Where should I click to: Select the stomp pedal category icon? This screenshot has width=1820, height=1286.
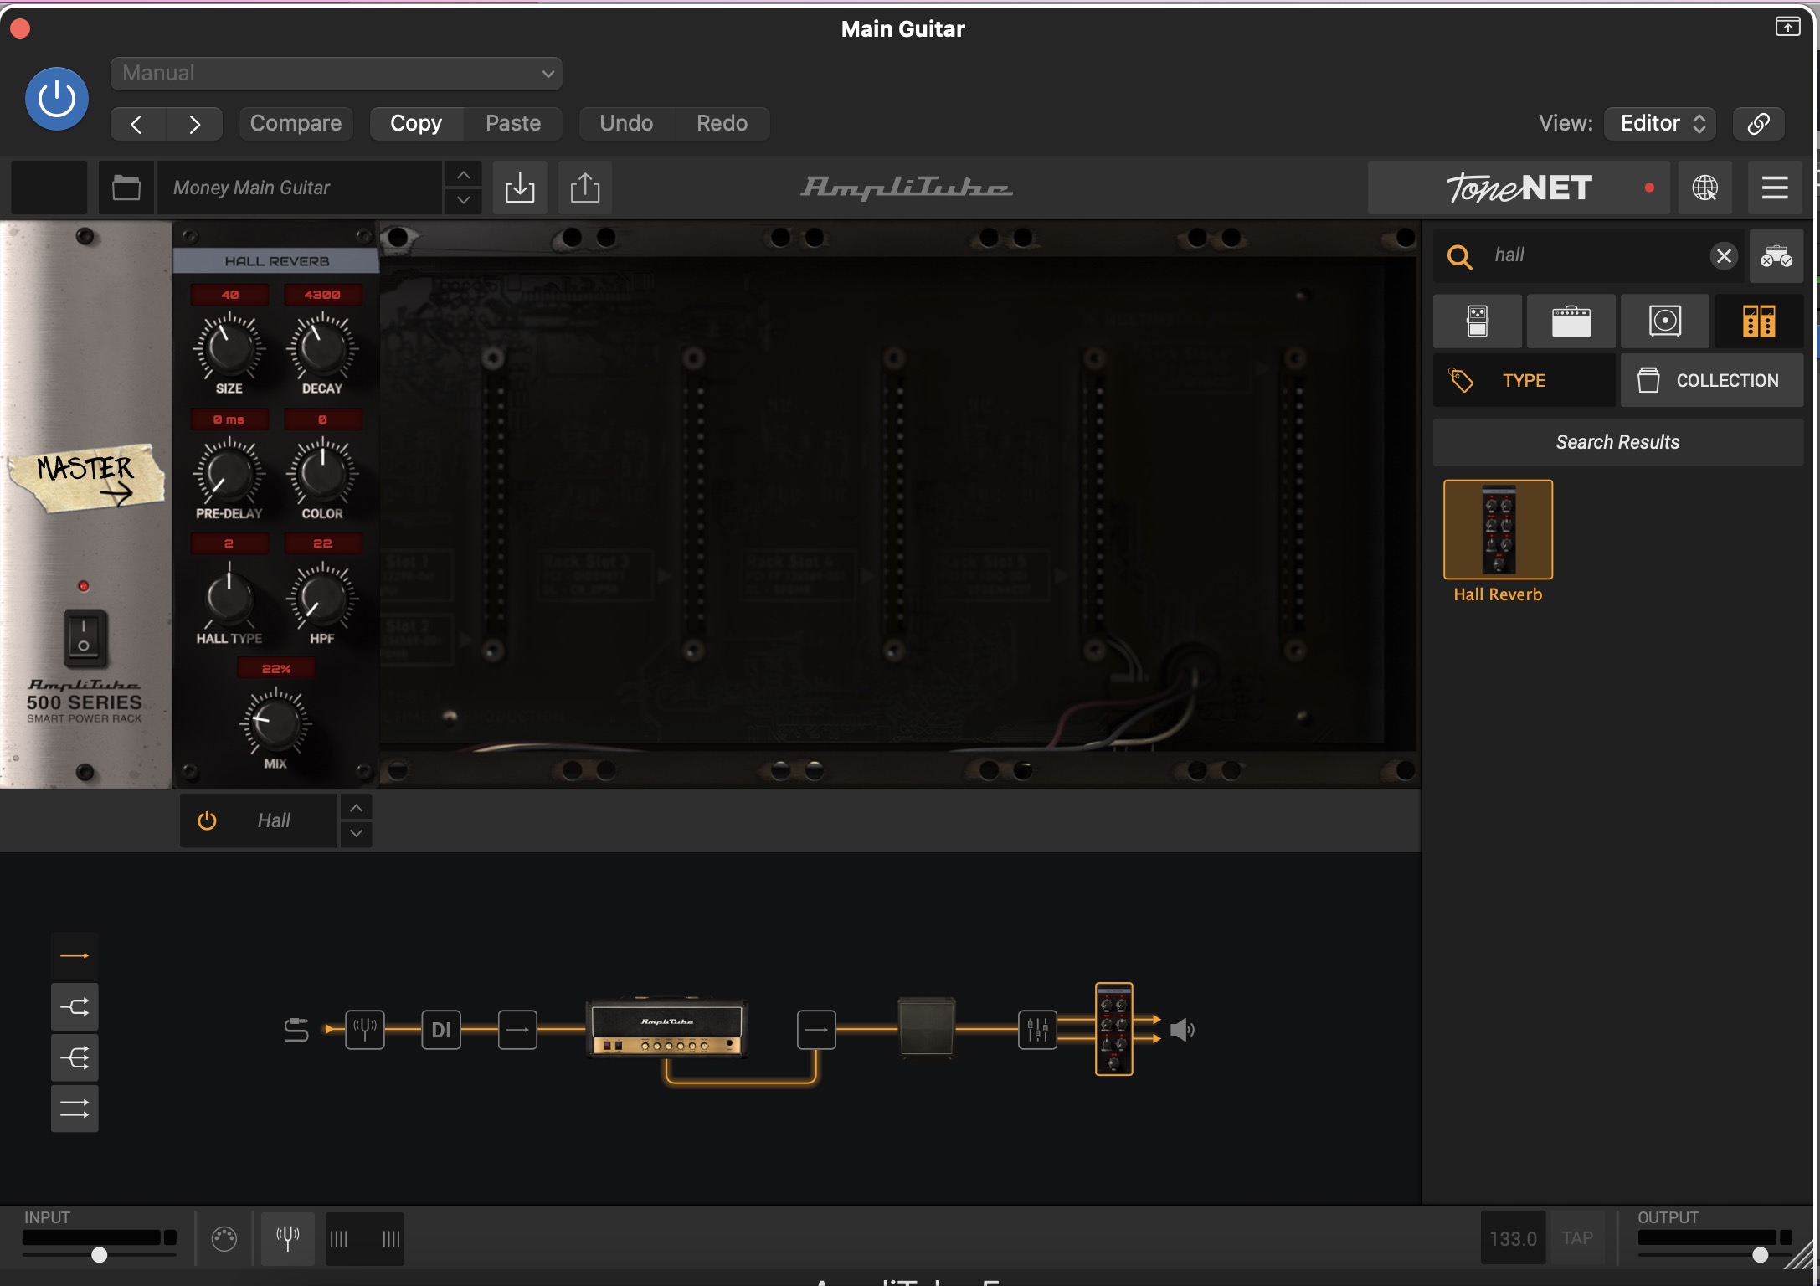1478,321
